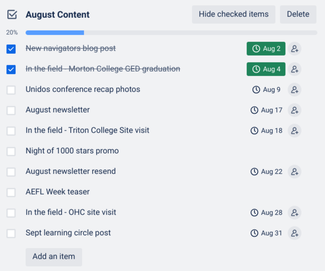Viewport: 325px width, 271px height.
Task: Check the AEFL Week teaser item
Action: 11,192
